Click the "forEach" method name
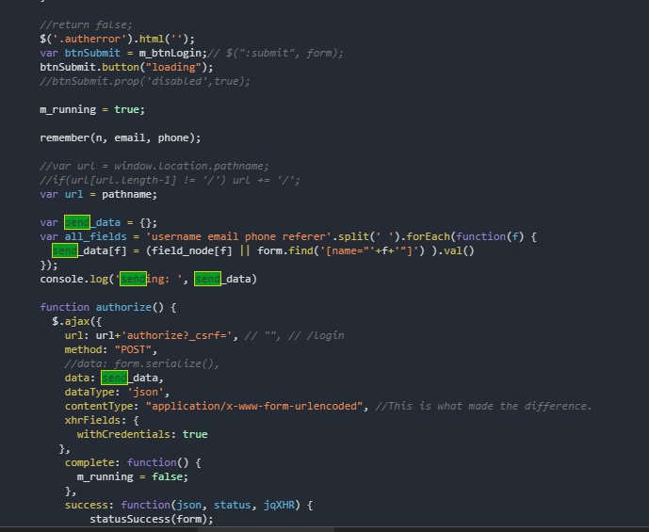 (x=428, y=236)
